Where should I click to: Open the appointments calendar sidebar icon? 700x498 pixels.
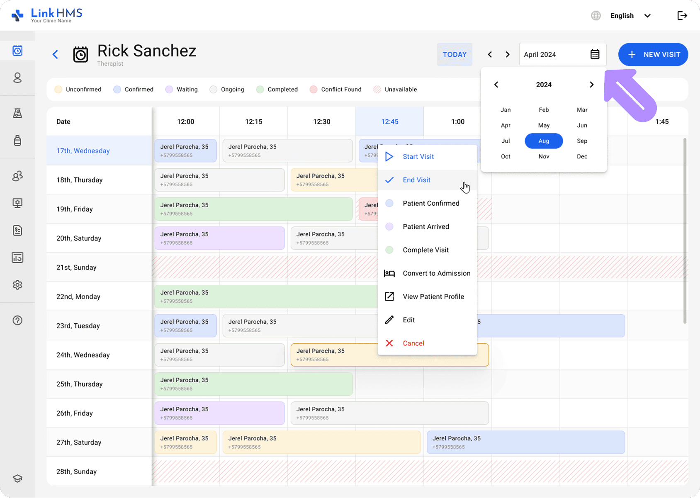point(17,51)
